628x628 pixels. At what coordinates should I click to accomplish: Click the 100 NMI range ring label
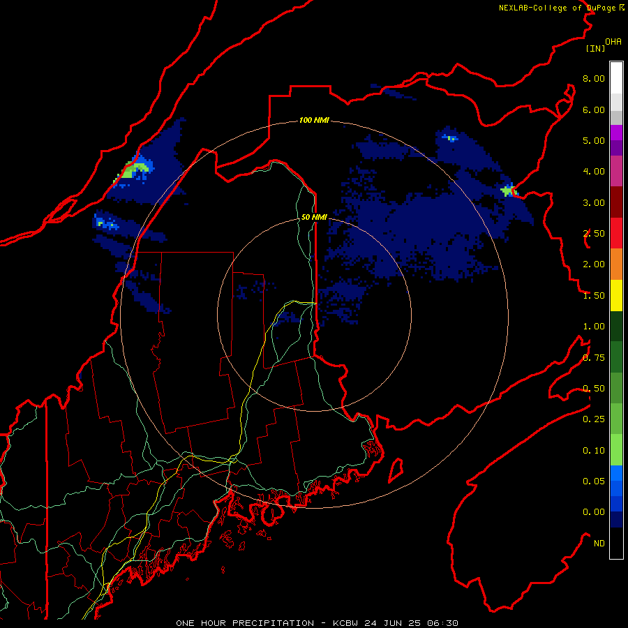coord(314,120)
